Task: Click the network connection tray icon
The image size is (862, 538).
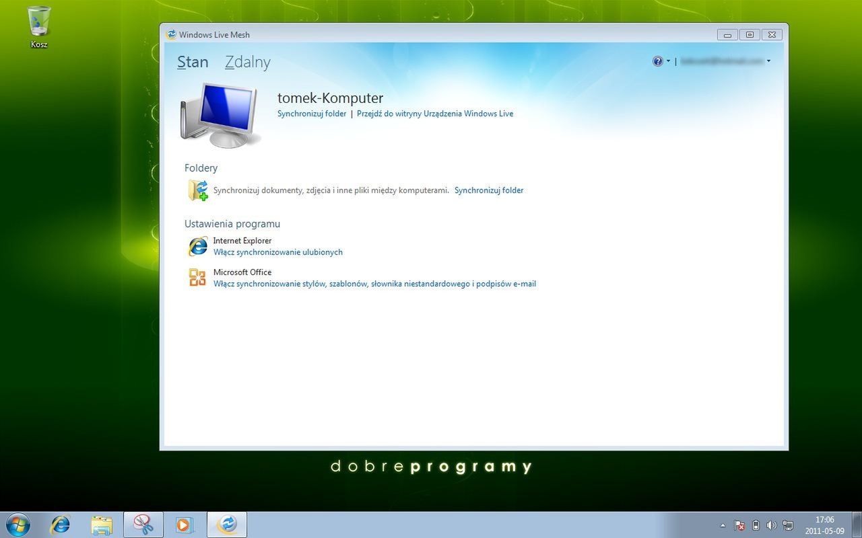Action: coord(787,525)
